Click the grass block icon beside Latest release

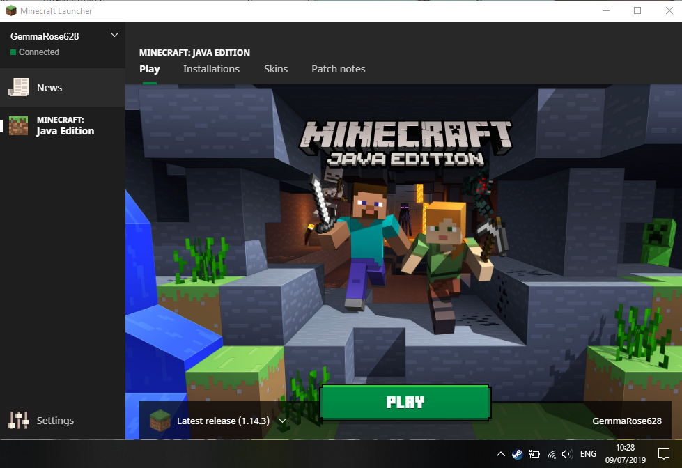tap(160, 421)
